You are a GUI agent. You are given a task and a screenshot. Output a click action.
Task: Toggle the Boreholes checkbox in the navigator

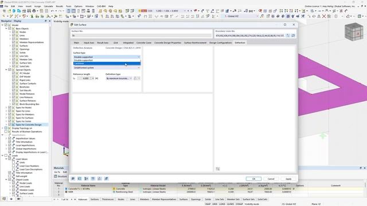(14, 87)
